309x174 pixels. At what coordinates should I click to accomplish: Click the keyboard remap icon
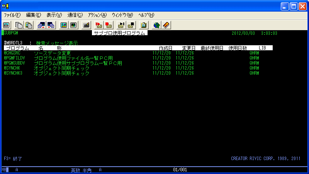click(x=86, y=25)
